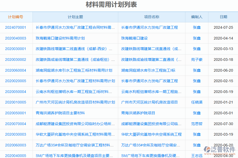
Task: Select editor 任晓渠 for the Guangzhou plan
Action: (x=196, y=102)
